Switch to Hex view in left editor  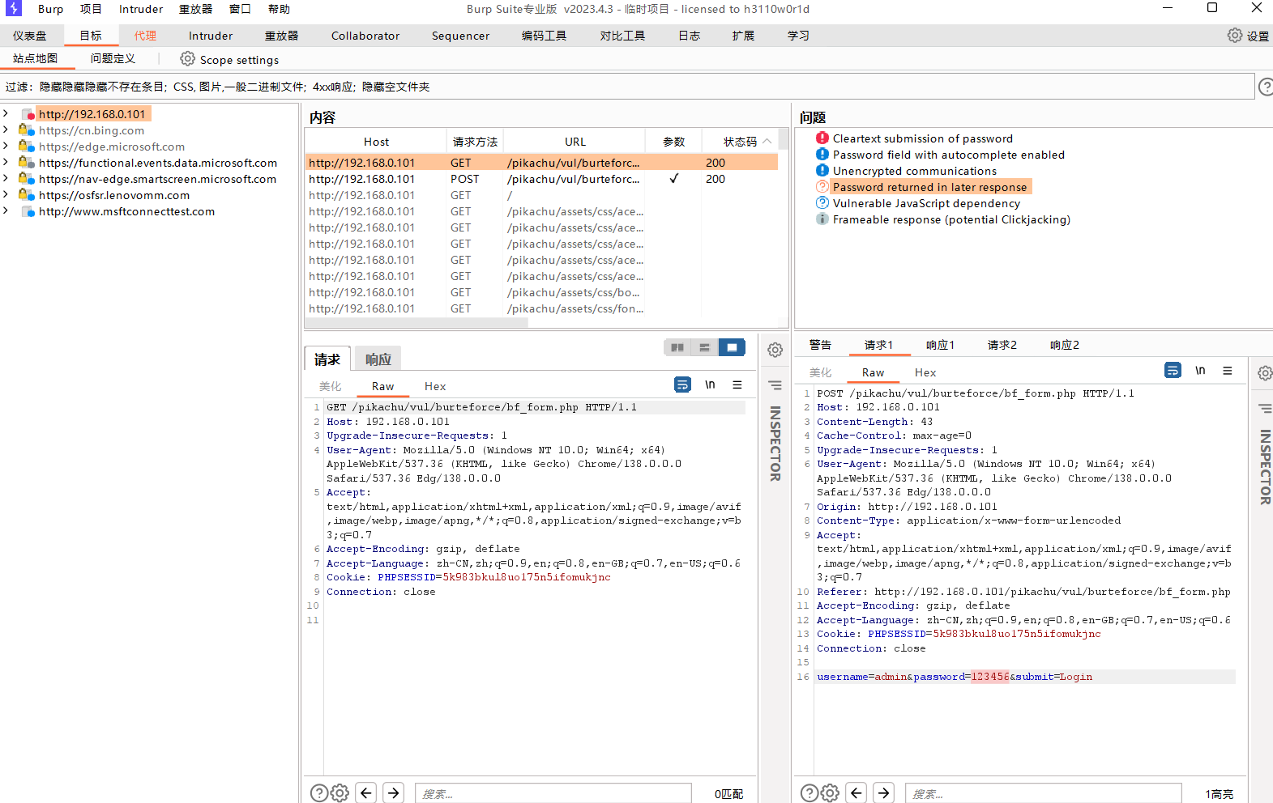[x=435, y=386]
